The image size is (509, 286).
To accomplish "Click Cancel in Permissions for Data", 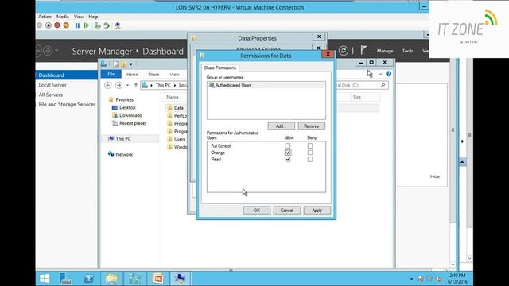I will [287, 211].
